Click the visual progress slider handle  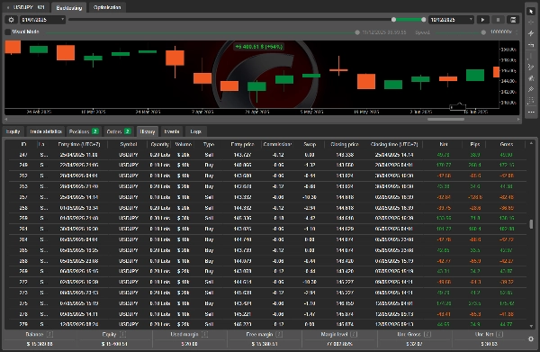357,32
